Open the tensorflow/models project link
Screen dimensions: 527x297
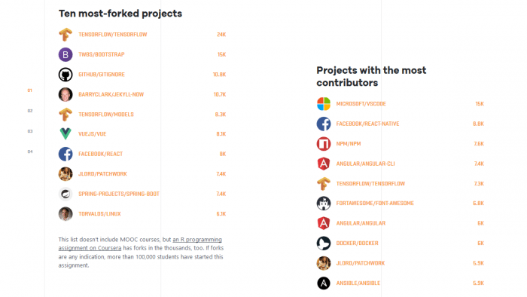106,115
